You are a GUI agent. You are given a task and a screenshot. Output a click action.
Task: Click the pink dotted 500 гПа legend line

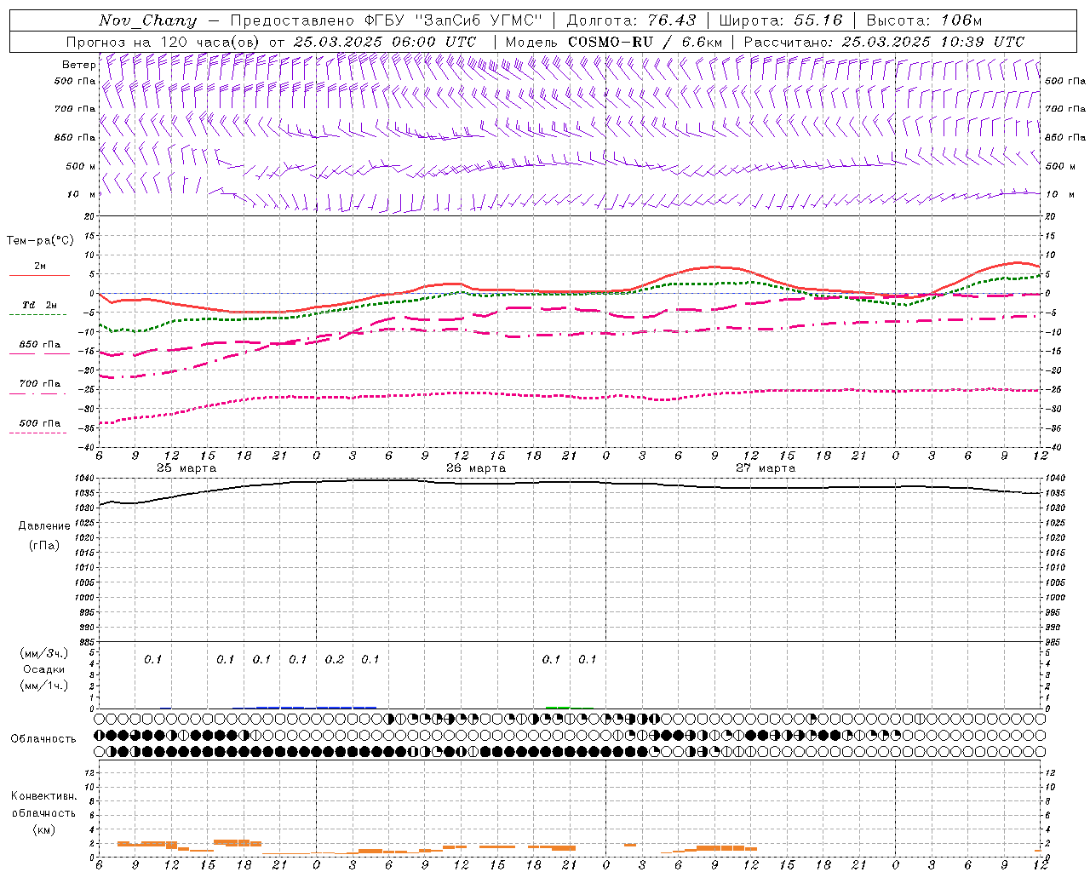click(x=38, y=433)
